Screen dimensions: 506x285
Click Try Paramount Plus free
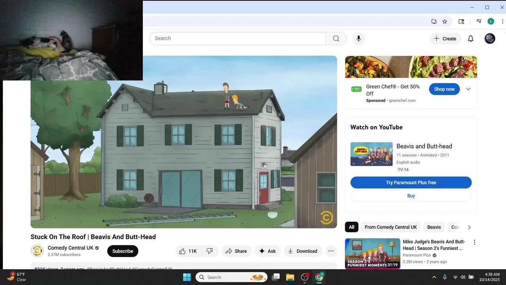(411, 182)
